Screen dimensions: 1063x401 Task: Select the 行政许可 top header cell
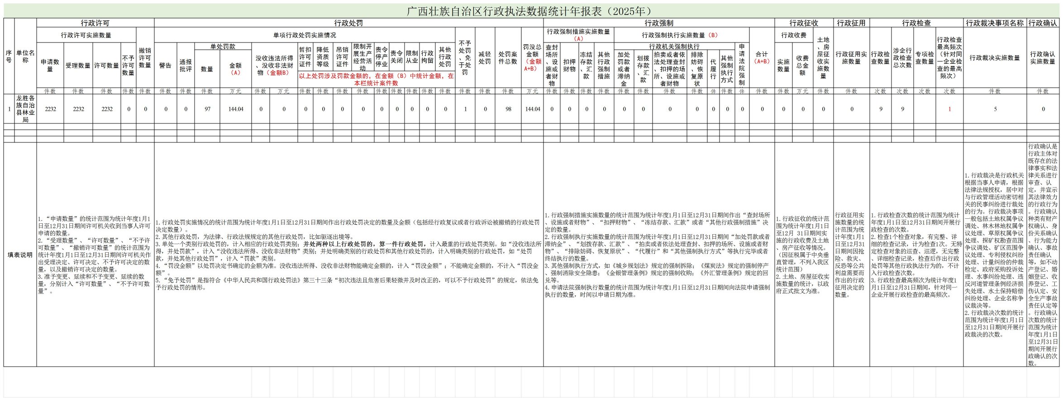click(x=95, y=23)
